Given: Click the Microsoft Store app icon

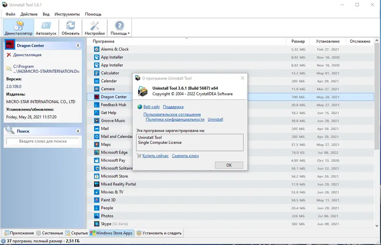Looking at the screenshot, I should click(x=97, y=177).
